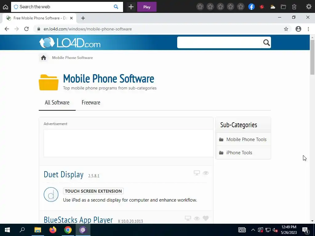This screenshot has height=236, width=315.
Task: Click the purple Play button
Action: (147, 7)
